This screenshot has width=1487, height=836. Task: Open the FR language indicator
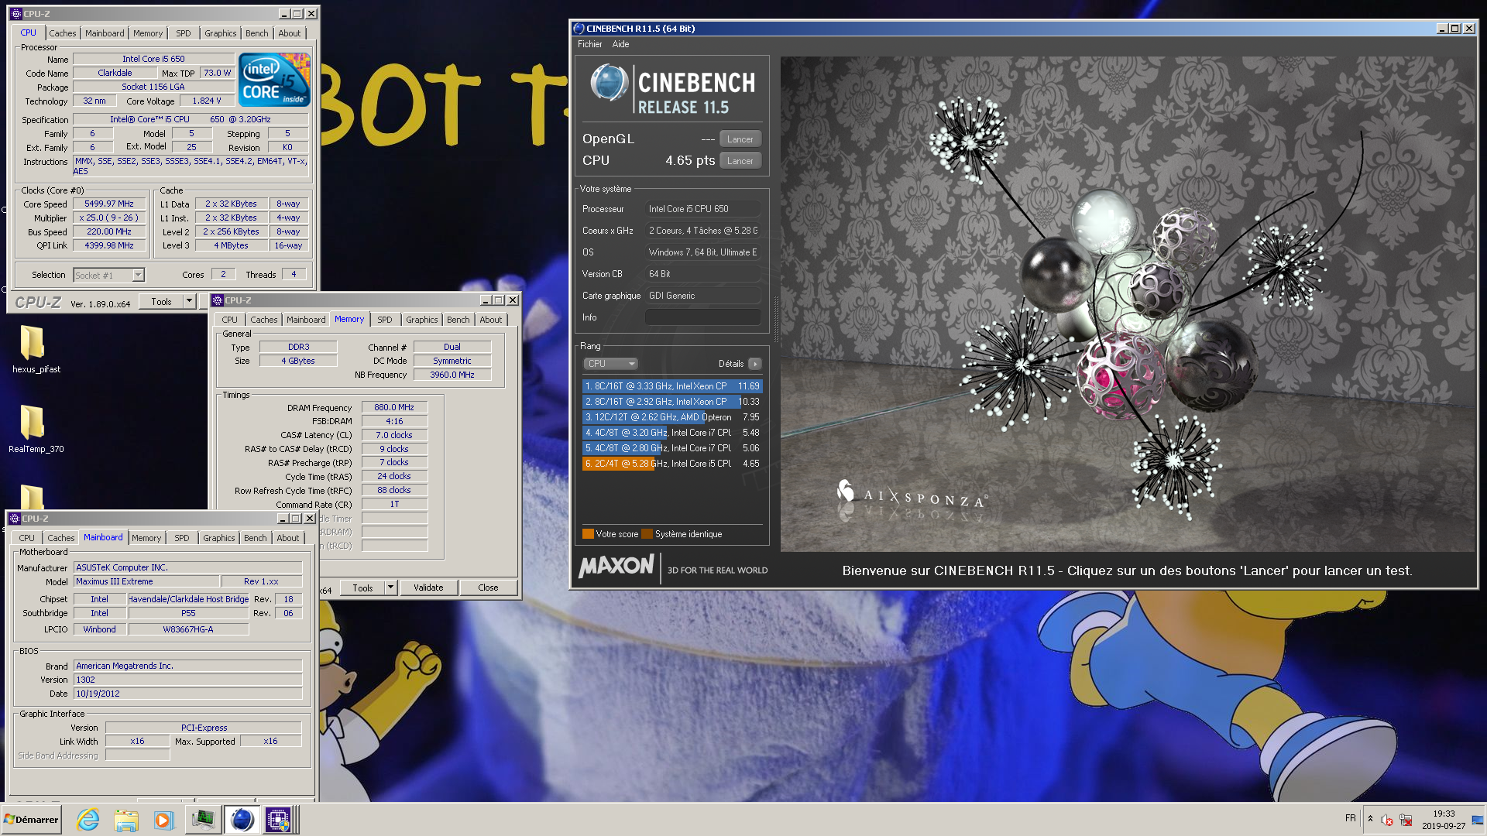(1351, 818)
